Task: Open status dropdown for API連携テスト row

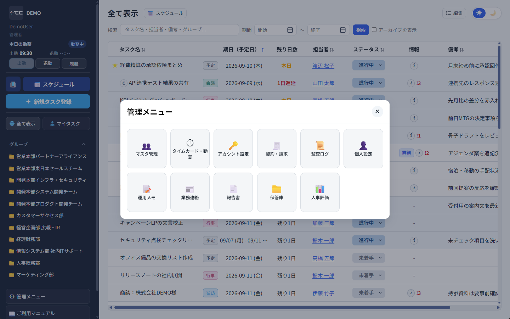Action: click(369, 83)
